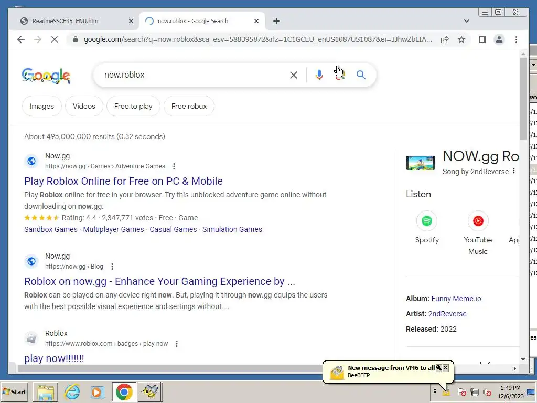This screenshot has width=537, height=403.
Task: Open more options for the song panel
Action: (x=514, y=171)
